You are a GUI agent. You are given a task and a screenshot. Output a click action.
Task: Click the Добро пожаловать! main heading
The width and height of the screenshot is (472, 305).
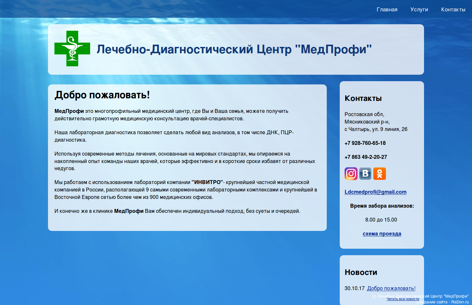click(x=102, y=95)
